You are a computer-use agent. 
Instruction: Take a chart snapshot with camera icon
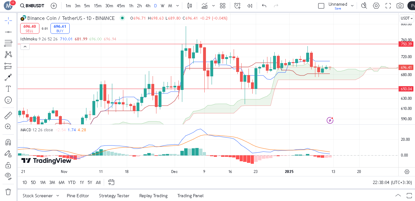tap(400, 6)
